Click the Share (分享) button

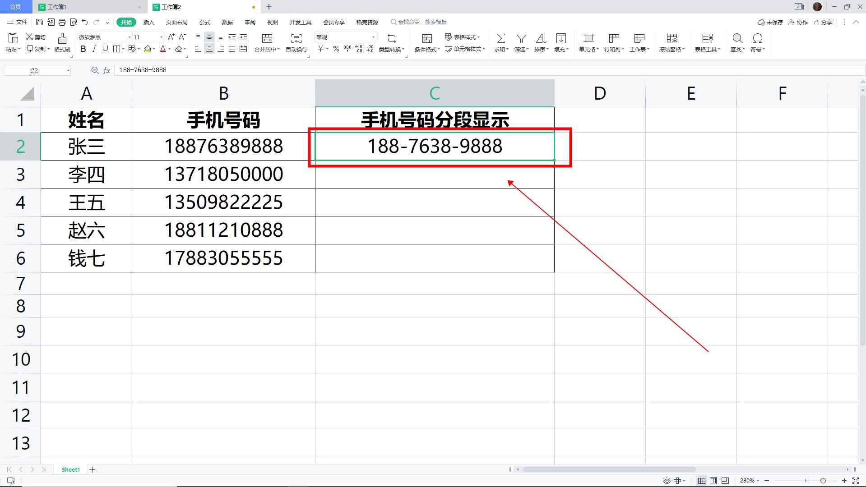[x=823, y=22]
